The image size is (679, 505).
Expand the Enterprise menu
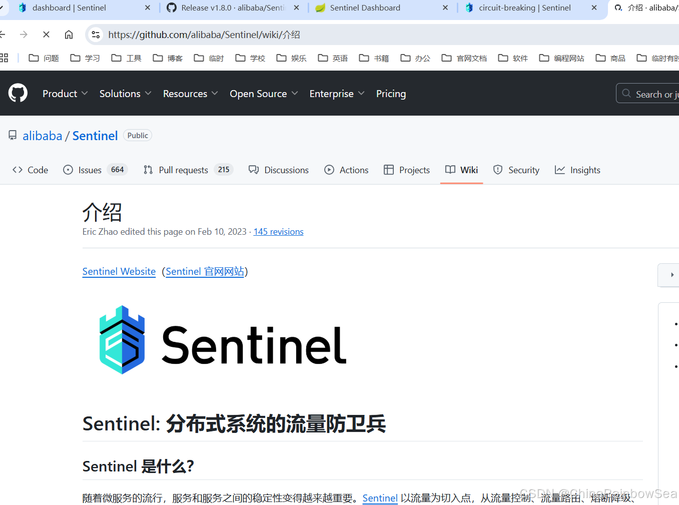[x=337, y=94]
